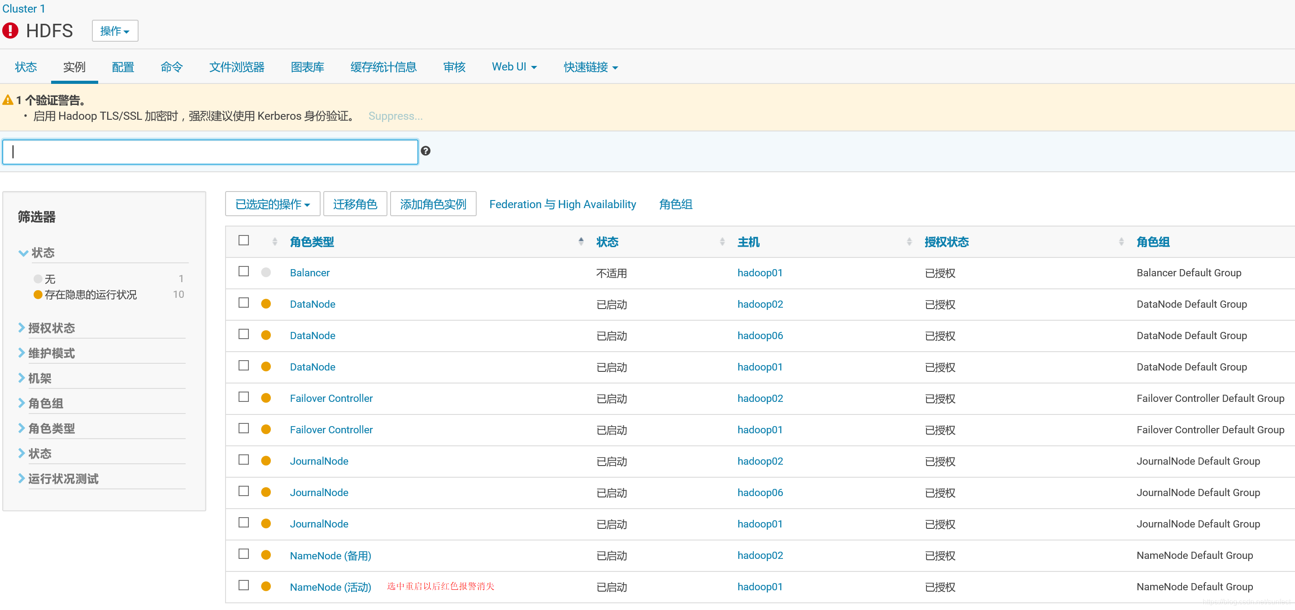Viewport: 1295px width, 610px height.
Task: Open the 文件浏览器 tab
Action: 237,67
